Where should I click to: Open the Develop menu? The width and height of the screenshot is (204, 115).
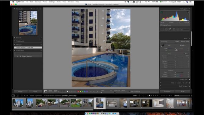coord(38,2)
